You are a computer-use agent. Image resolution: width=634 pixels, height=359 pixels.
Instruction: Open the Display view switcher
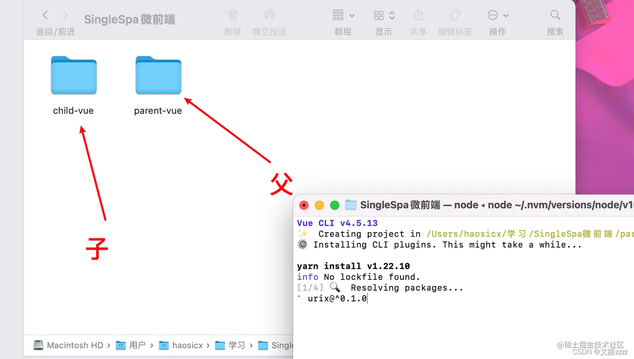click(384, 15)
